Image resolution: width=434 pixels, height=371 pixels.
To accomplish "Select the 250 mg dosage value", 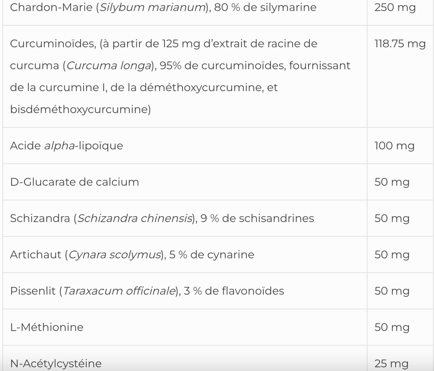I will (x=395, y=7).
